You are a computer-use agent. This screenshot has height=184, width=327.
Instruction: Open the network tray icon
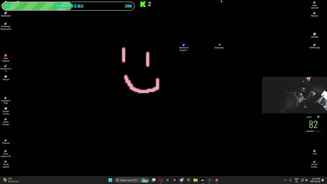click(302, 180)
